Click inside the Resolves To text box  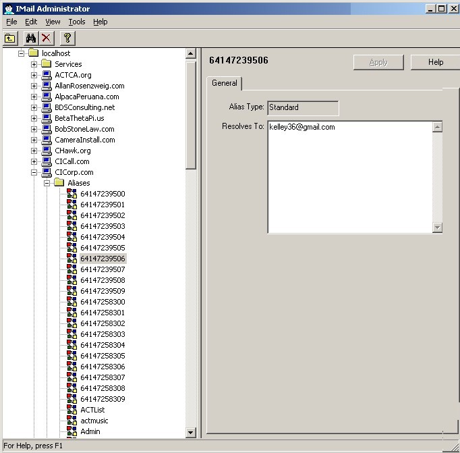[x=350, y=178]
